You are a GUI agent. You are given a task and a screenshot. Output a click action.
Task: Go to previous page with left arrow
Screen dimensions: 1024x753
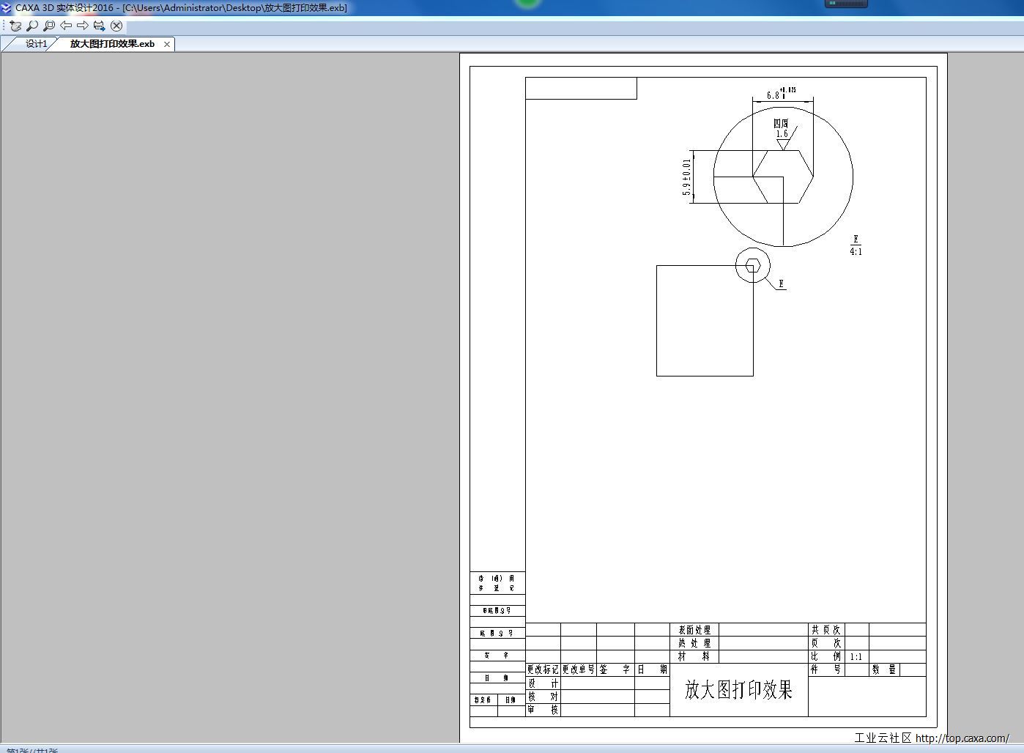click(66, 26)
